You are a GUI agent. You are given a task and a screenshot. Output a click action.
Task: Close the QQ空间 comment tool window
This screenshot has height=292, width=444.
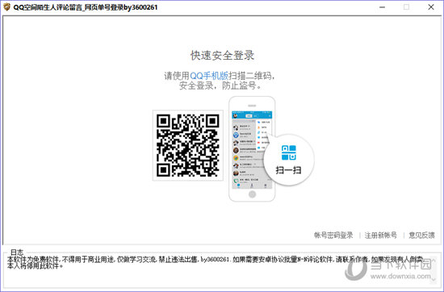tap(431, 7)
